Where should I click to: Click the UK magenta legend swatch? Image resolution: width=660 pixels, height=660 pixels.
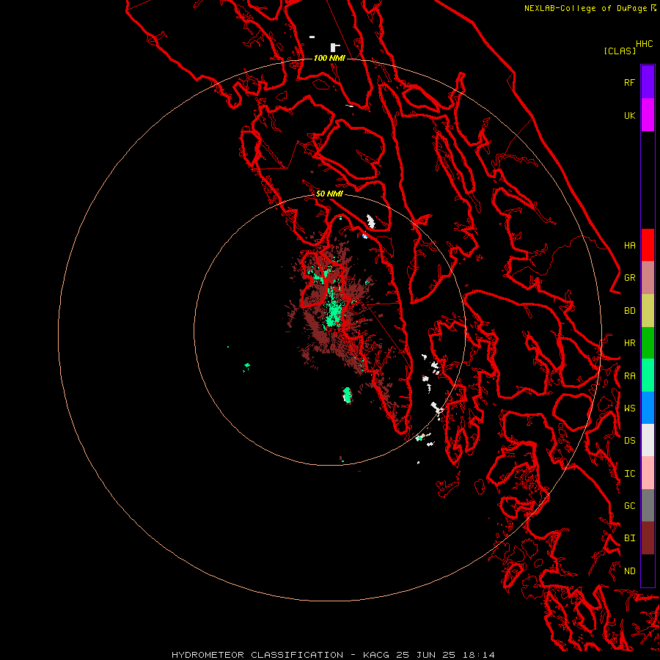click(648, 115)
